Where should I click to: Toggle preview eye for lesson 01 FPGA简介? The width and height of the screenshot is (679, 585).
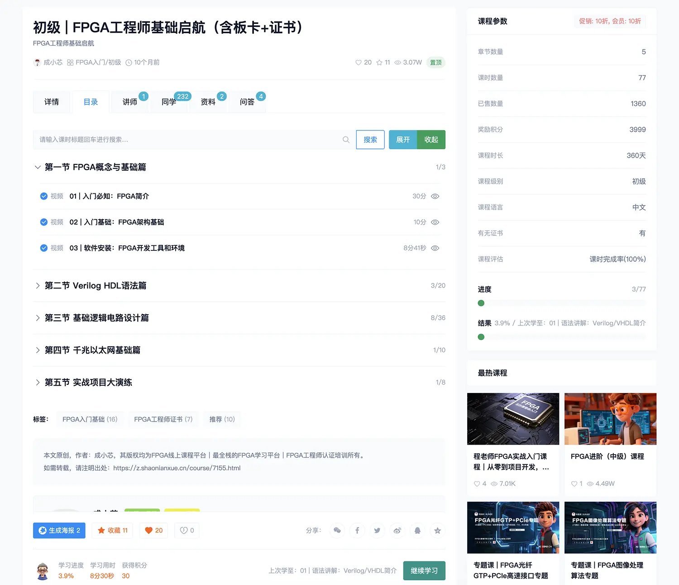[435, 196]
